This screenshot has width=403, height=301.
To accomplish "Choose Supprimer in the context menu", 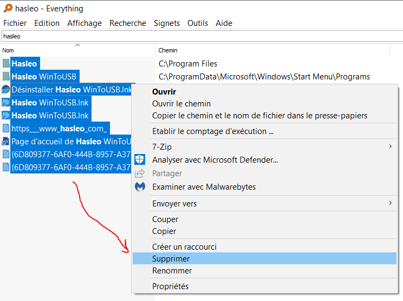I will tap(171, 259).
